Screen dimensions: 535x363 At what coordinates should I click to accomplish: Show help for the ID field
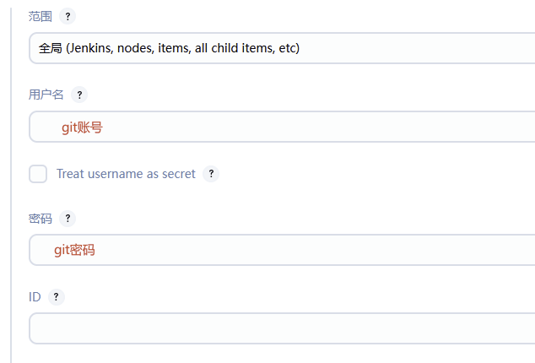tap(57, 297)
